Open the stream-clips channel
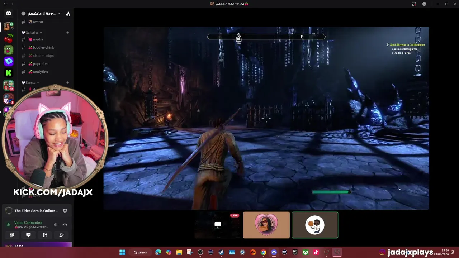The height and width of the screenshot is (258, 459). [x=45, y=56]
